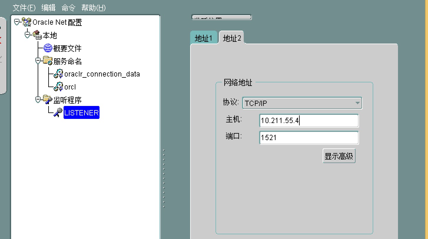428x239 pixels.
Task: Click the service icon beside oraclr_connection_data
Action: (x=58, y=74)
